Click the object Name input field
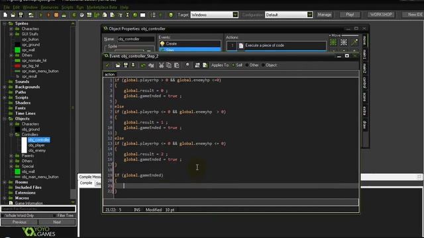 pyautogui.click(x=136, y=39)
